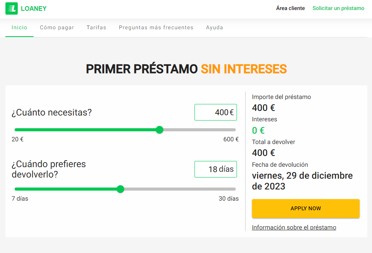Image resolution: width=372 pixels, height=253 pixels.
Task: Click the 600 € maximum amount label
Action: (231, 139)
